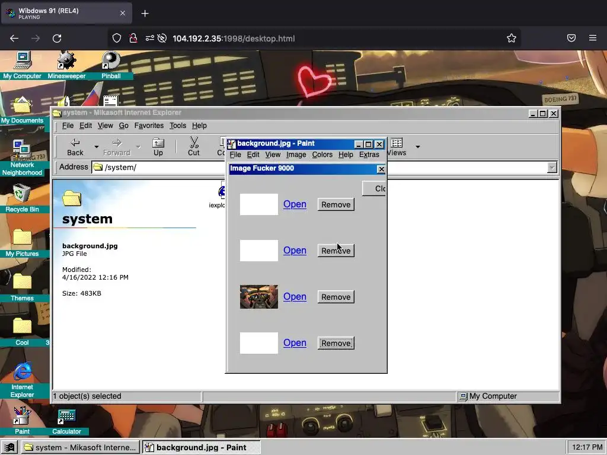Click the Modified date 4/16/2022 text
The image size is (607, 455).
pos(95,277)
